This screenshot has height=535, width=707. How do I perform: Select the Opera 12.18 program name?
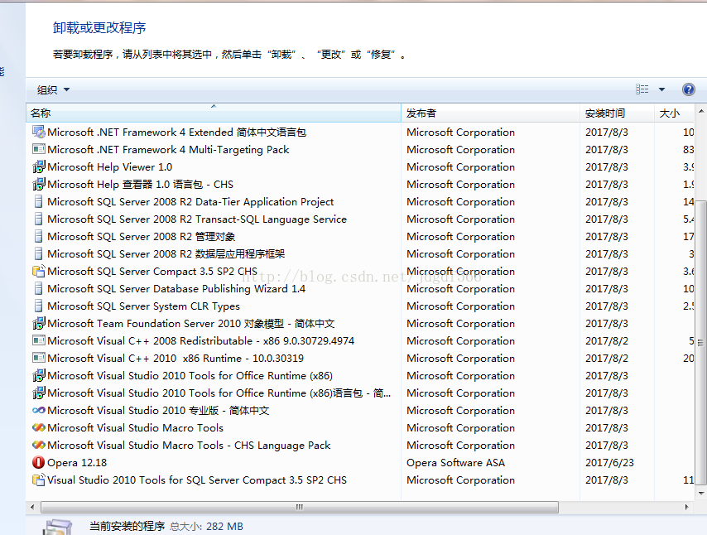77,463
